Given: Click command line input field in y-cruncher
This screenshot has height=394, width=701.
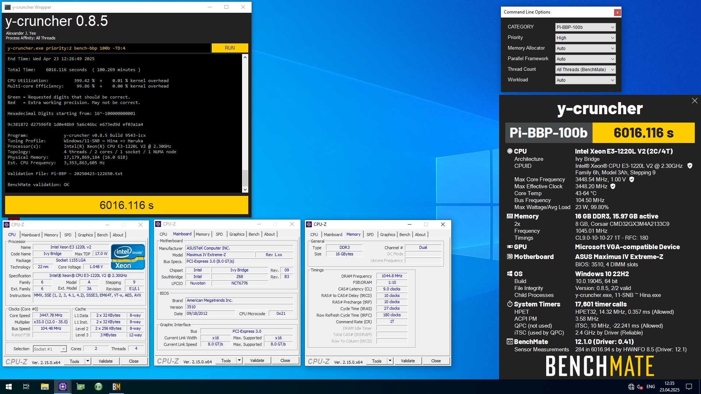Looking at the screenshot, I should pyautogui.click(x=108, y=48).
